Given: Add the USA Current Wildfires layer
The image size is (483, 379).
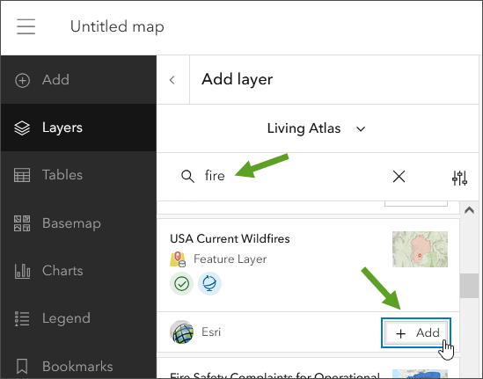Looking at the screenshot, I should pyautogui.click(x=416, y=332).
